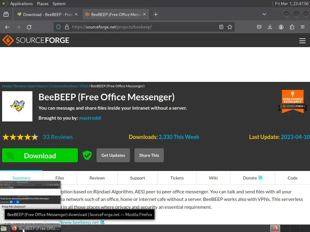Viewport: 310px width, 232px height.
Task: Toggle reader view icon in address bar
Action: coord(221,27)
